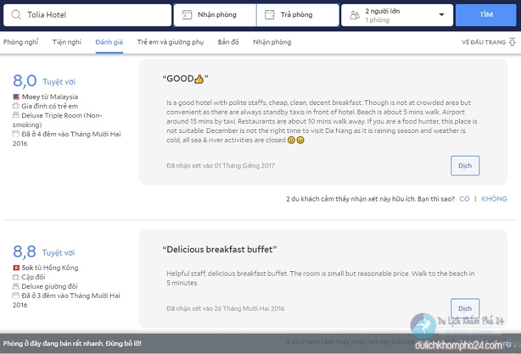
Task: Switch to the Tiện nghi tab
Action: [67, 42]
